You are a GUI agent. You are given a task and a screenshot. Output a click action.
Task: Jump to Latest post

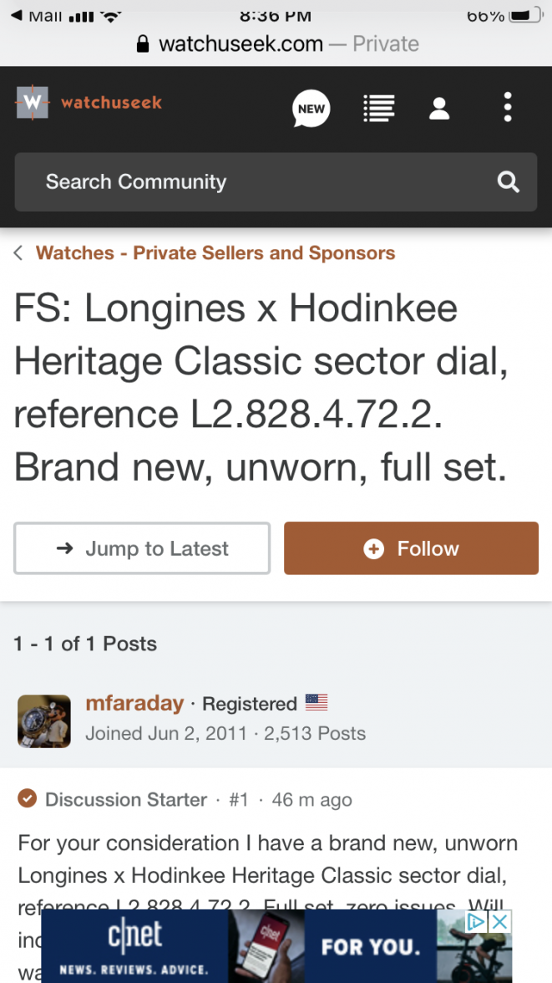141,548
